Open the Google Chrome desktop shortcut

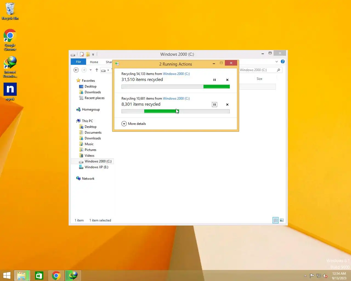(10, 40)
